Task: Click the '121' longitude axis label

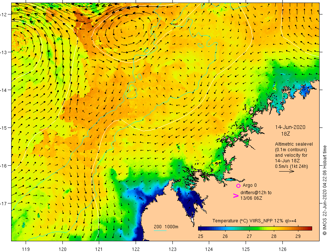Action: point(99,249)
